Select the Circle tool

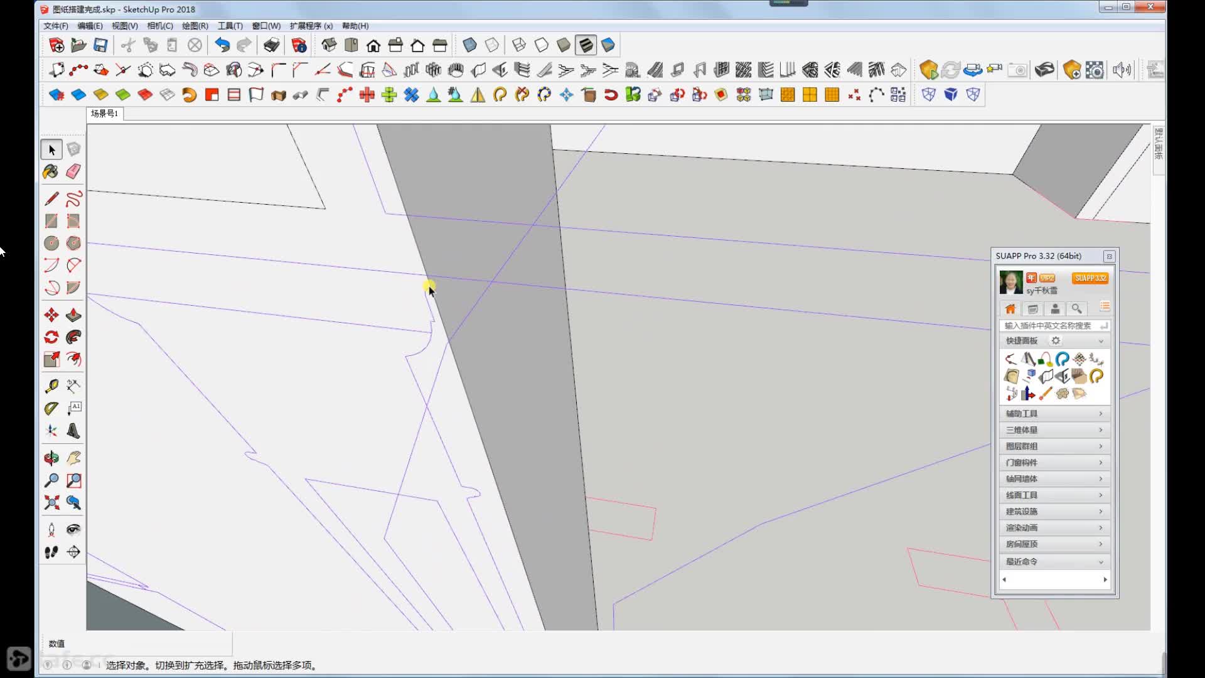point(51,243)
